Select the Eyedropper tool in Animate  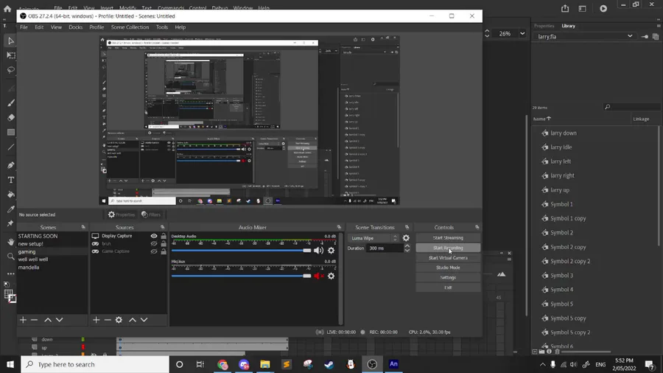coord(10,209)
